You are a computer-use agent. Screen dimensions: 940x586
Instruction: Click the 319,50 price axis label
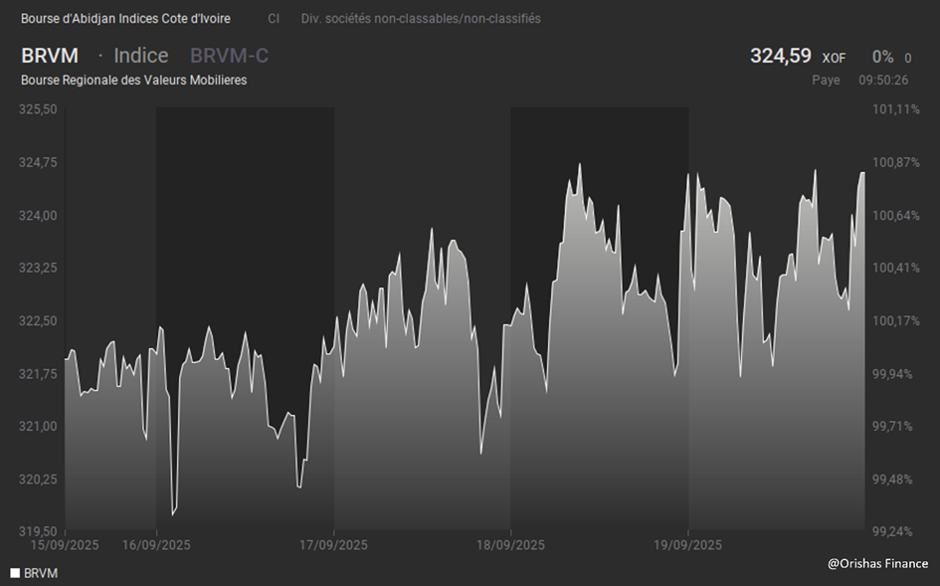point(38,531)
